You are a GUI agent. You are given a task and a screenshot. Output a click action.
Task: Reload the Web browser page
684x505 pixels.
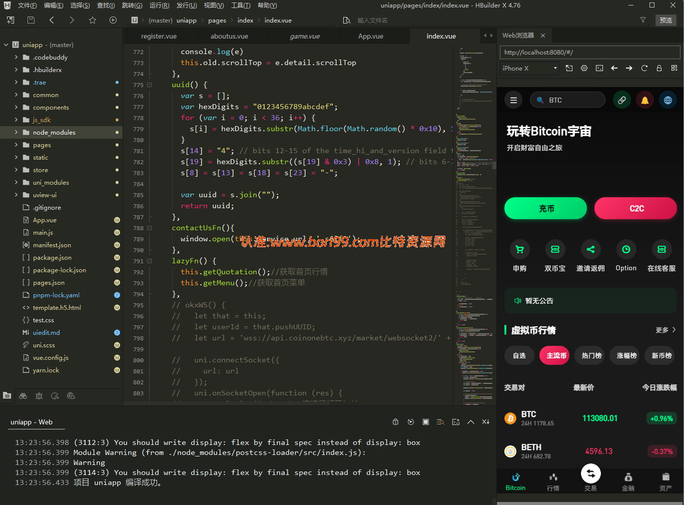tap(644, 68)
